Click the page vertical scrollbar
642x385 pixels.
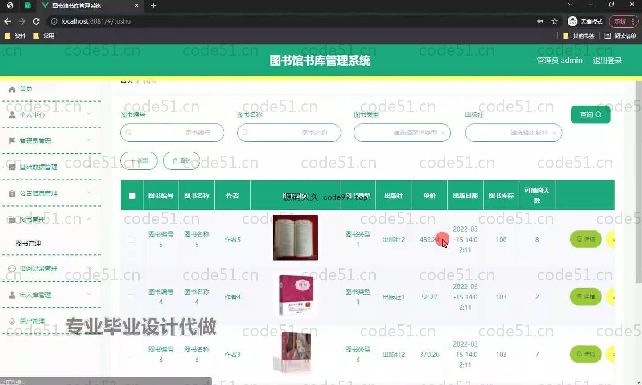tap(638, 182)
